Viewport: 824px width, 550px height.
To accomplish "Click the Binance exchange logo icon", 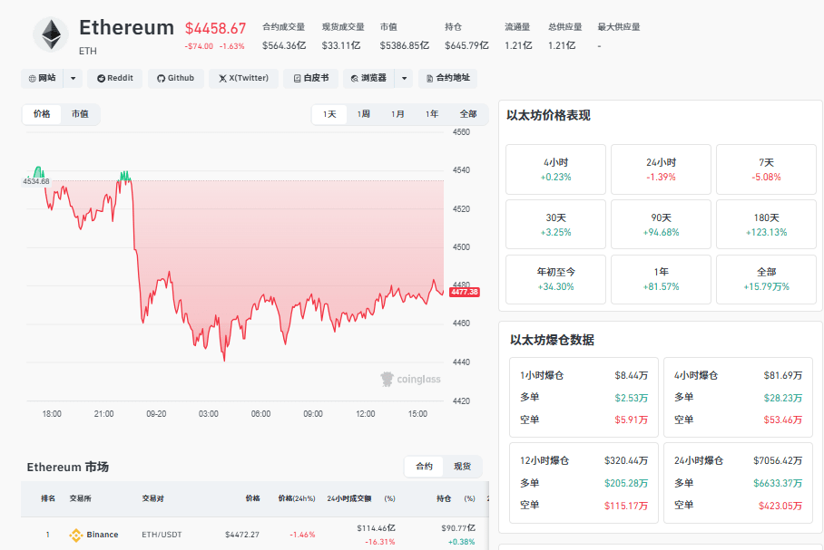I will pos(76,535).
